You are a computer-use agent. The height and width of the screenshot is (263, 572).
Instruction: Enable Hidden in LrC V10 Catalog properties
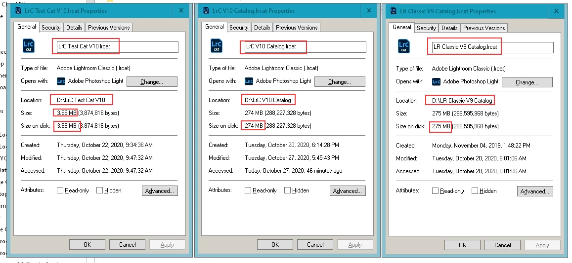pos(287,190)
